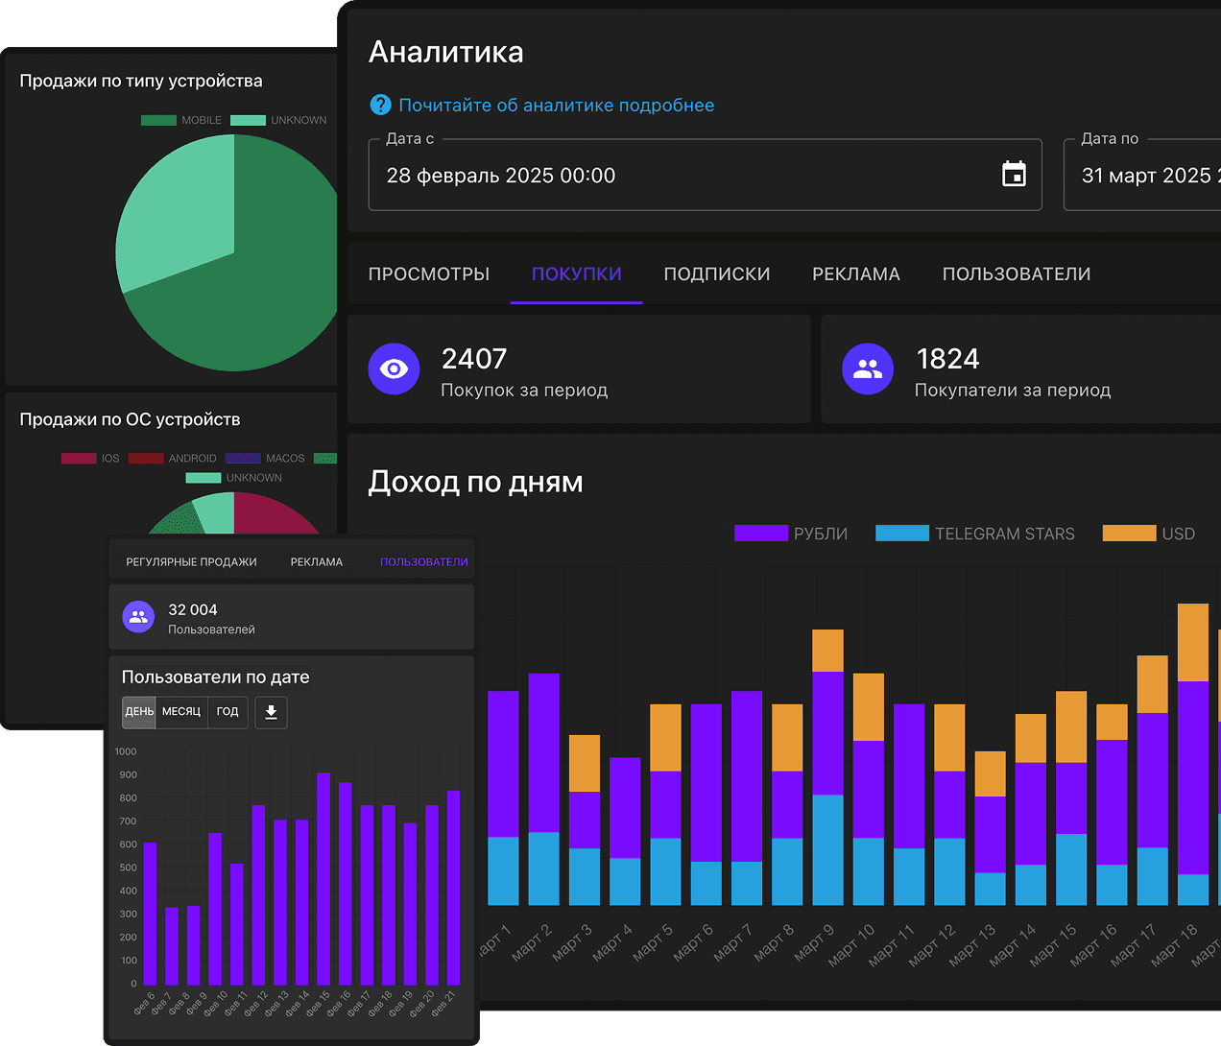
Task: Toggle TELEGRAM STARS legend series
Action: click(975, 534)
